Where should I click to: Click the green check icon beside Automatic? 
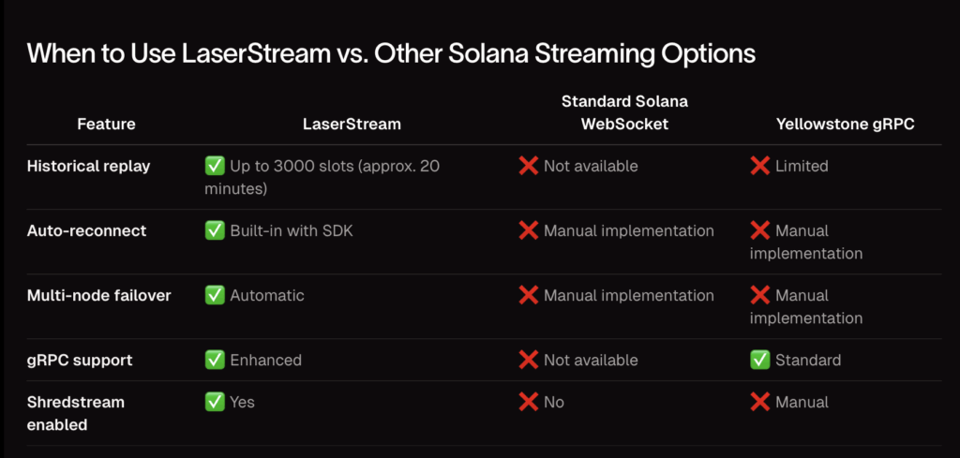(x=215, y=295)
